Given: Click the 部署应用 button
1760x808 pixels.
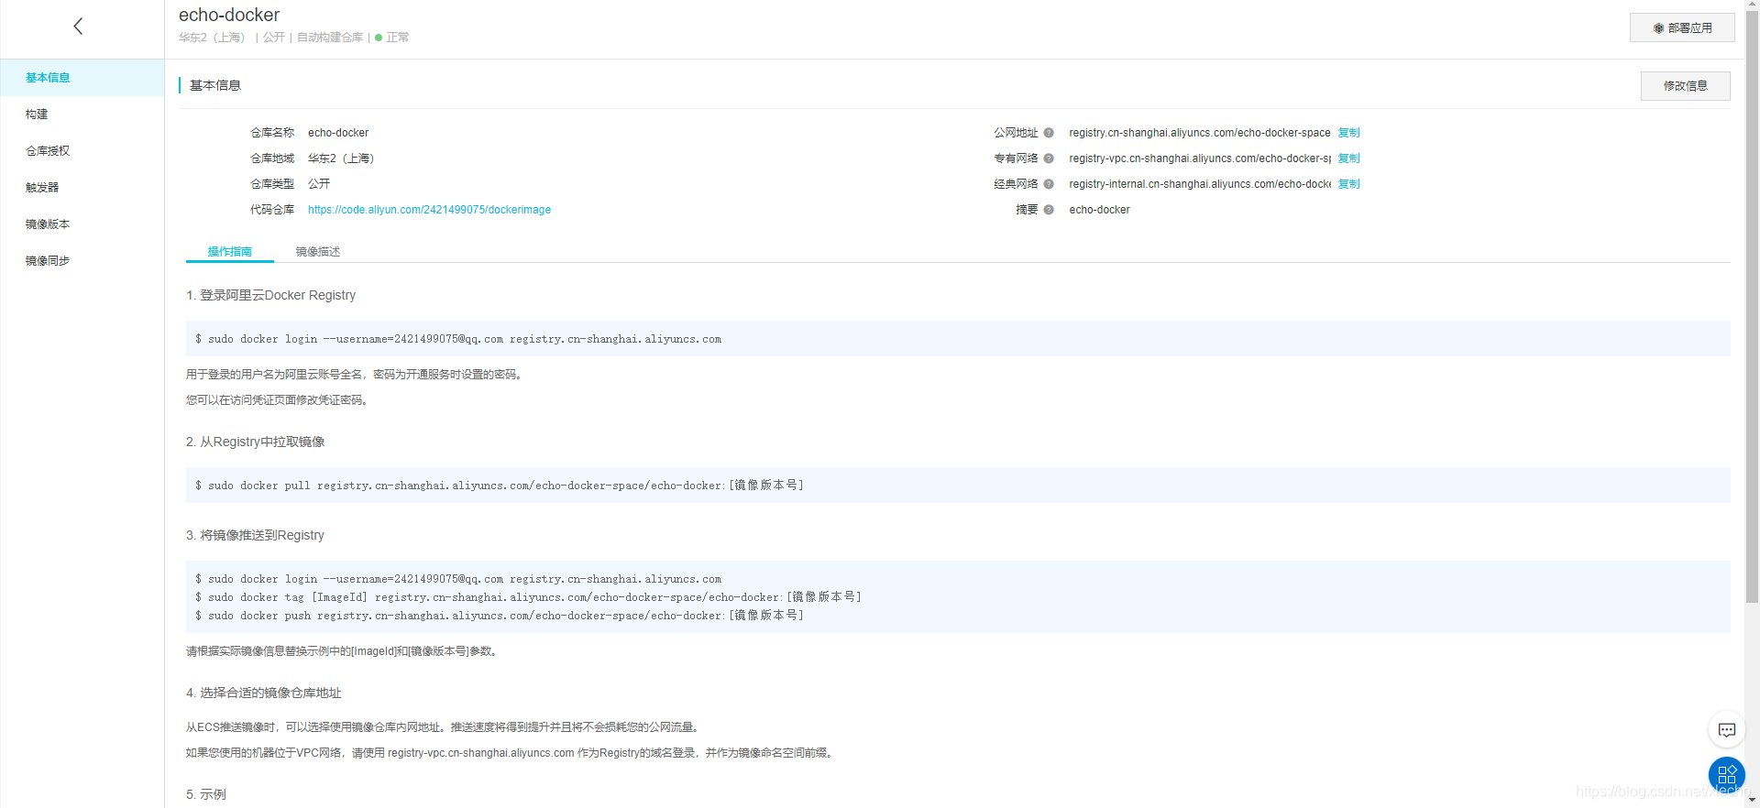Looking at the screenshot, I should tap(1682, 27).
